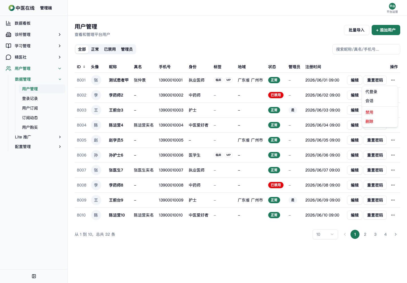Image resolution: width=407 pixels, height=283 pixels.
Task: Open the page size dropdown showing 10
Action: (325, 234)
